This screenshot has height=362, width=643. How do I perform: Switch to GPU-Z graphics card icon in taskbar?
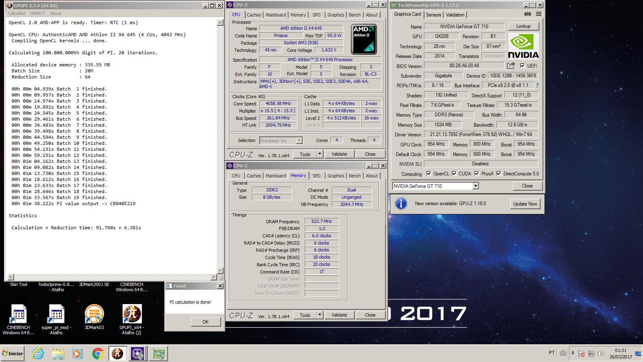point(159,354)
